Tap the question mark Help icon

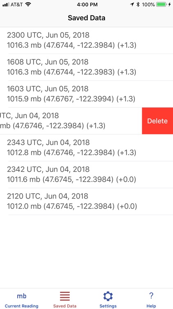pos(151,296)
